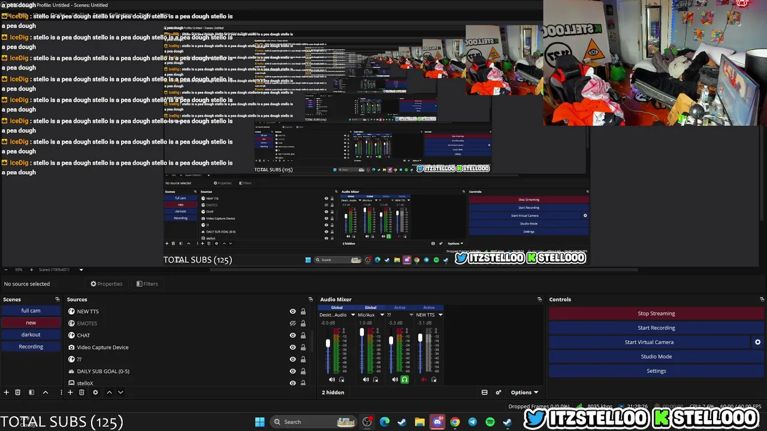The height and width of the screenshot is (431, 767).
Task: Show the EMOTES source eye
Action: click(292, 323)
